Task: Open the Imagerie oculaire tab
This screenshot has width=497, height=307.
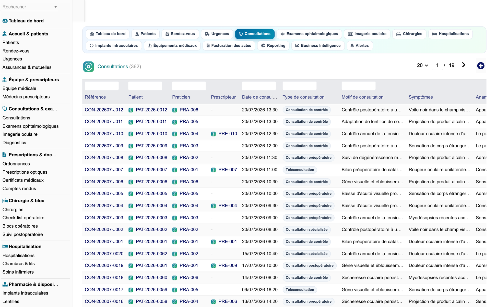Action: click(367, 34)
